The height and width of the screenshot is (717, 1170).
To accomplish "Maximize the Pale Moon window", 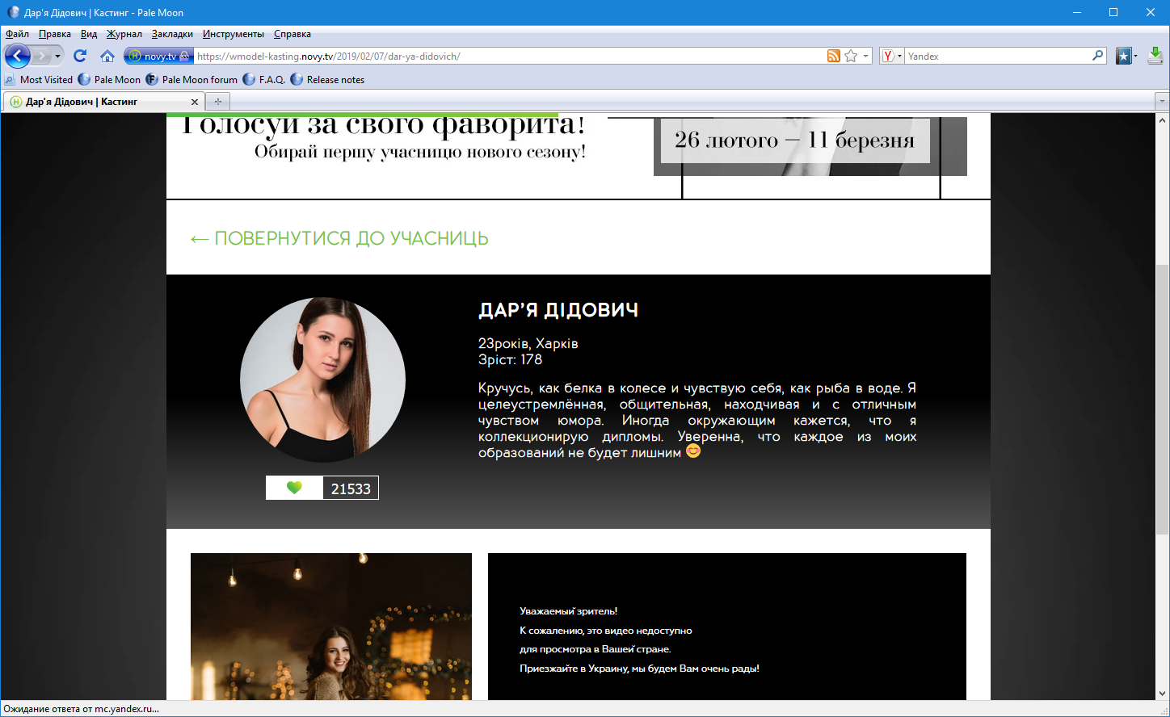I will pos(1113,12).
